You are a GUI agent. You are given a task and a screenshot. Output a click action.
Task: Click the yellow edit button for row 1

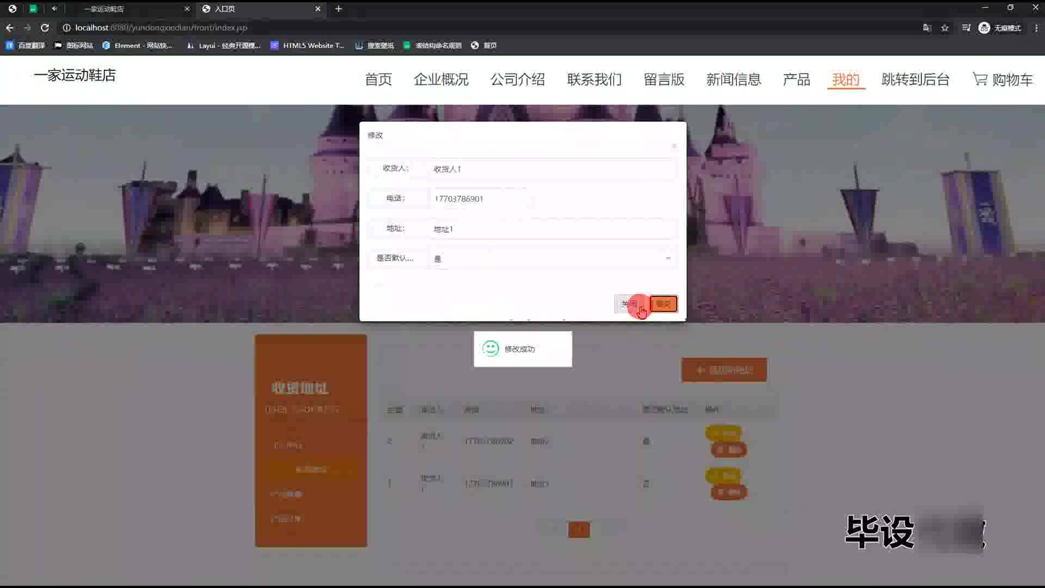coord(724,476)
